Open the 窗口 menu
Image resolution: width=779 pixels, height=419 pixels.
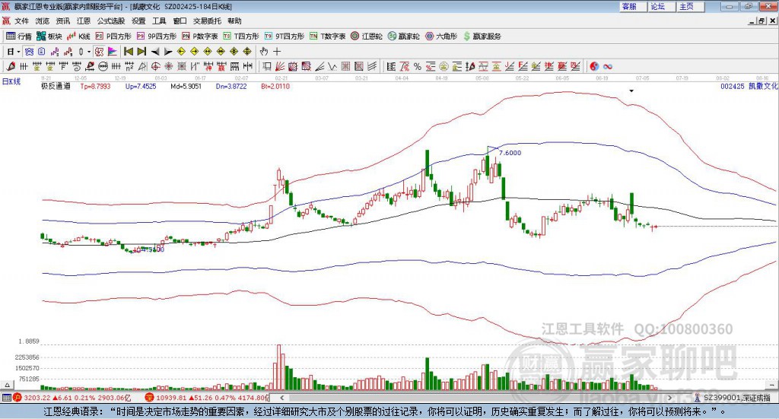tap(180, 21)
